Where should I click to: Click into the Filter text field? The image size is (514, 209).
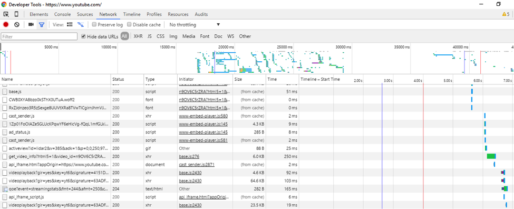click(x=40, y=37)
